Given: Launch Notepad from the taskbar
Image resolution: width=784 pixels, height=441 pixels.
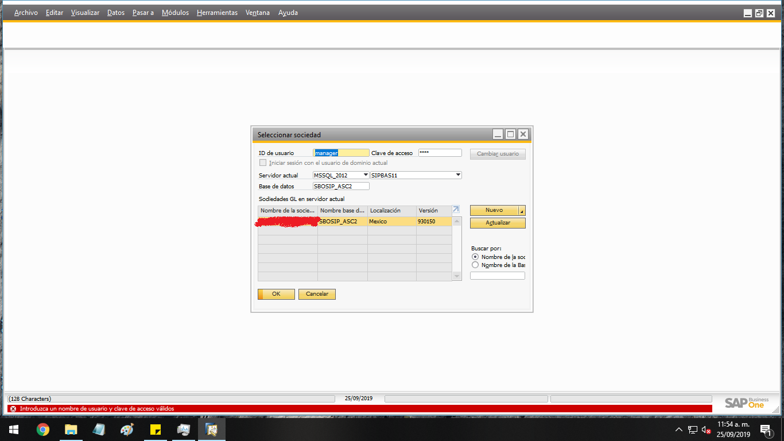Looking at the screenshot, I should pos(99,430).
